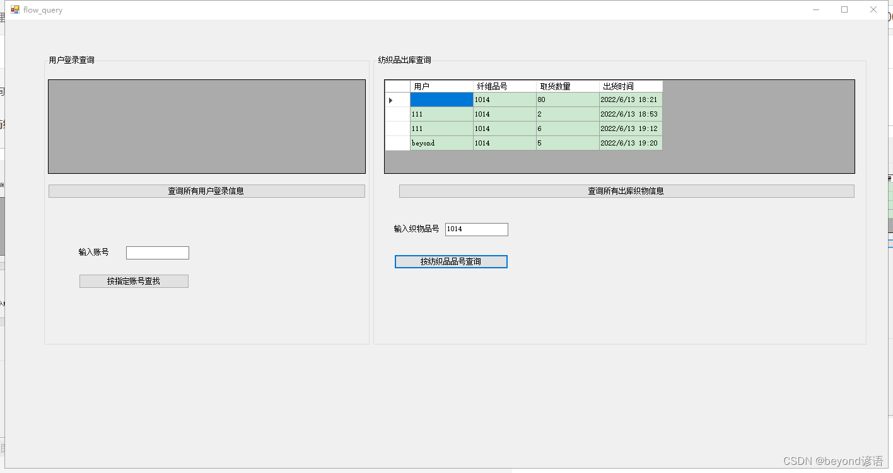The width and height of the screenshot is (893, 473).
Task: Select the current row arrow indicator
Action: pos(391,100)
